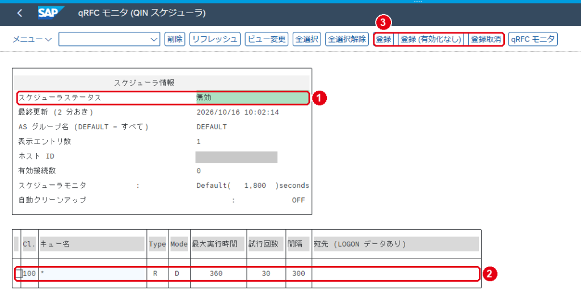Click the Mode cell value D
581x304 pixels.
[x=177, y=273]
